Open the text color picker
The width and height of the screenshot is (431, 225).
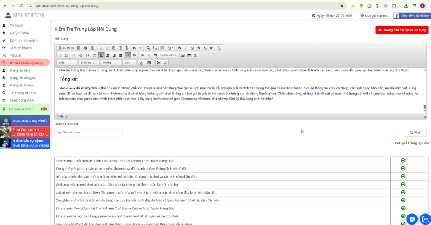[141, 63]
